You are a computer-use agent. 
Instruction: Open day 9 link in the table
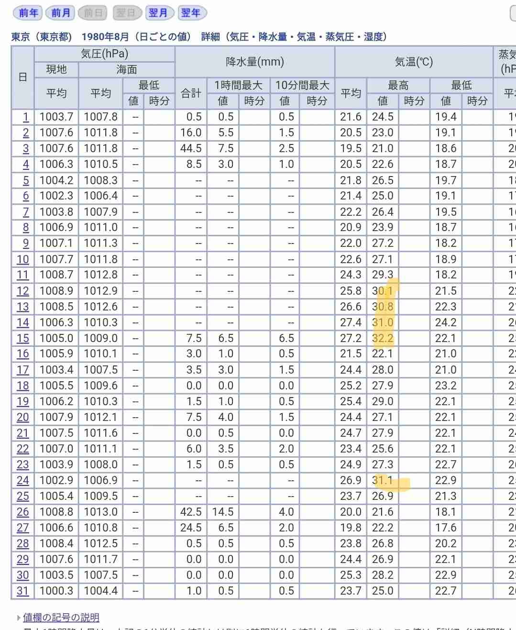coord(26,243)
